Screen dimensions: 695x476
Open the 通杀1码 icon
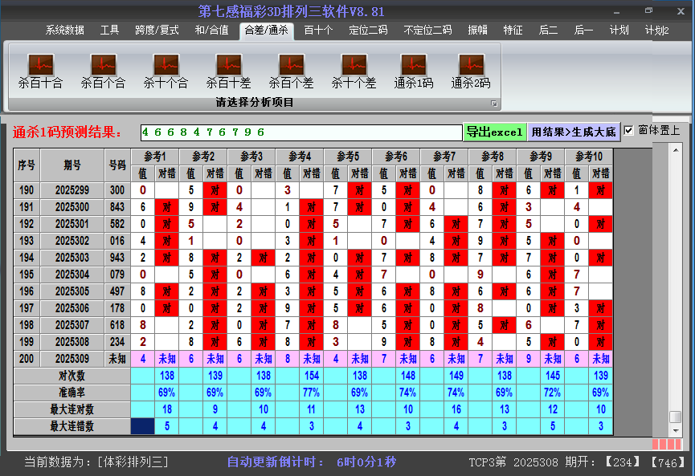click(x=413, y=71)
